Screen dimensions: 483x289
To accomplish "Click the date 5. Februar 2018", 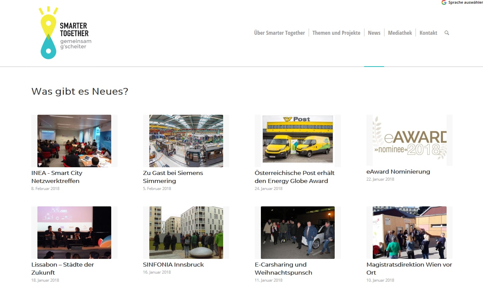I will pos(157,189).
